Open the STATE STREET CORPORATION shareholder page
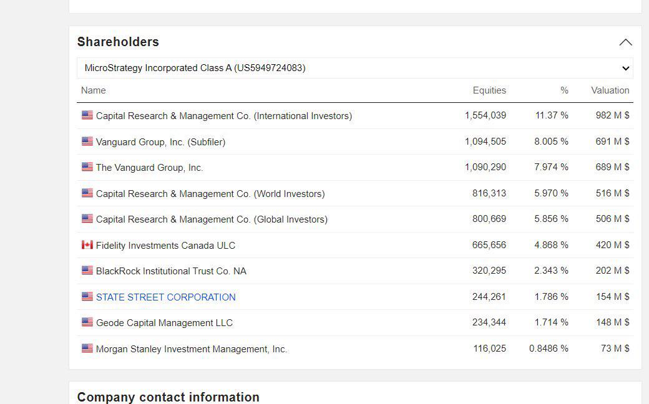The width and height of the screenshot is (649, 404). (166, 297)
